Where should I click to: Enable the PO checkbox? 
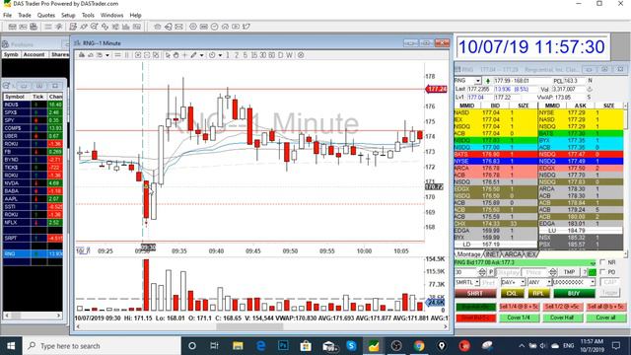point(602,272)
